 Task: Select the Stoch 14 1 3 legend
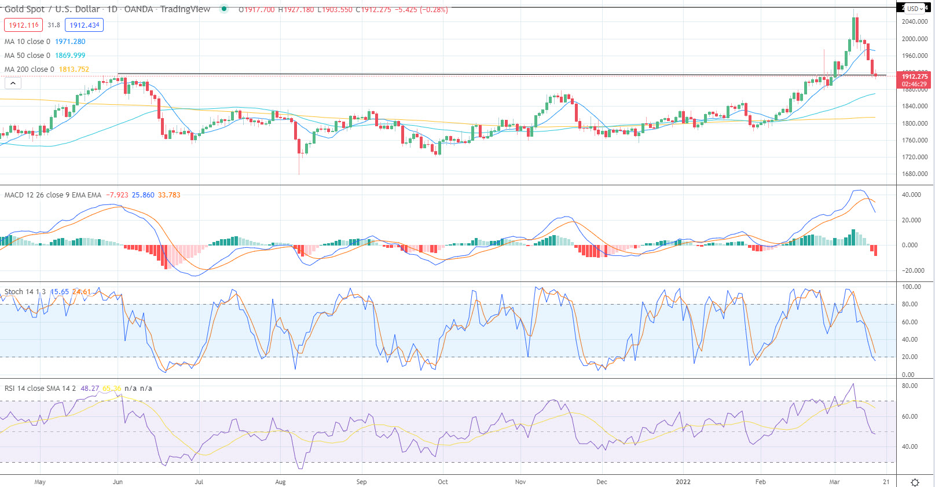coord(25,292)
